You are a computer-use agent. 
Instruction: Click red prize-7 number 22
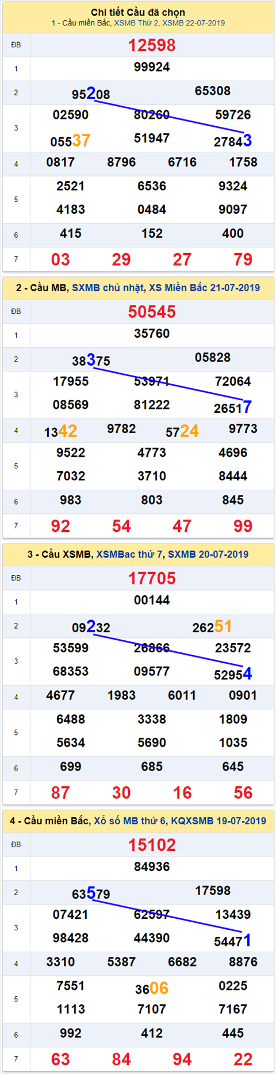pos(243,1059)
